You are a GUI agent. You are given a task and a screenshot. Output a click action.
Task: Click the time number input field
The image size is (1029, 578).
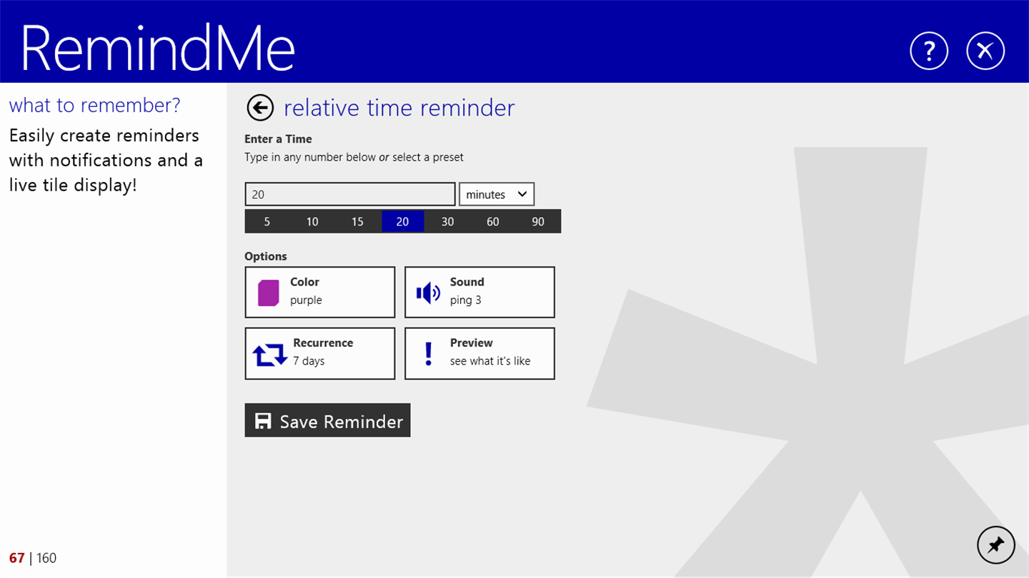(x=350, y=194)
